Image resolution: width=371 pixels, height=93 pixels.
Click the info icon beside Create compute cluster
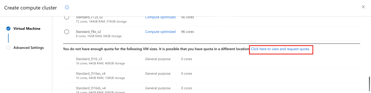coord(67,7)
